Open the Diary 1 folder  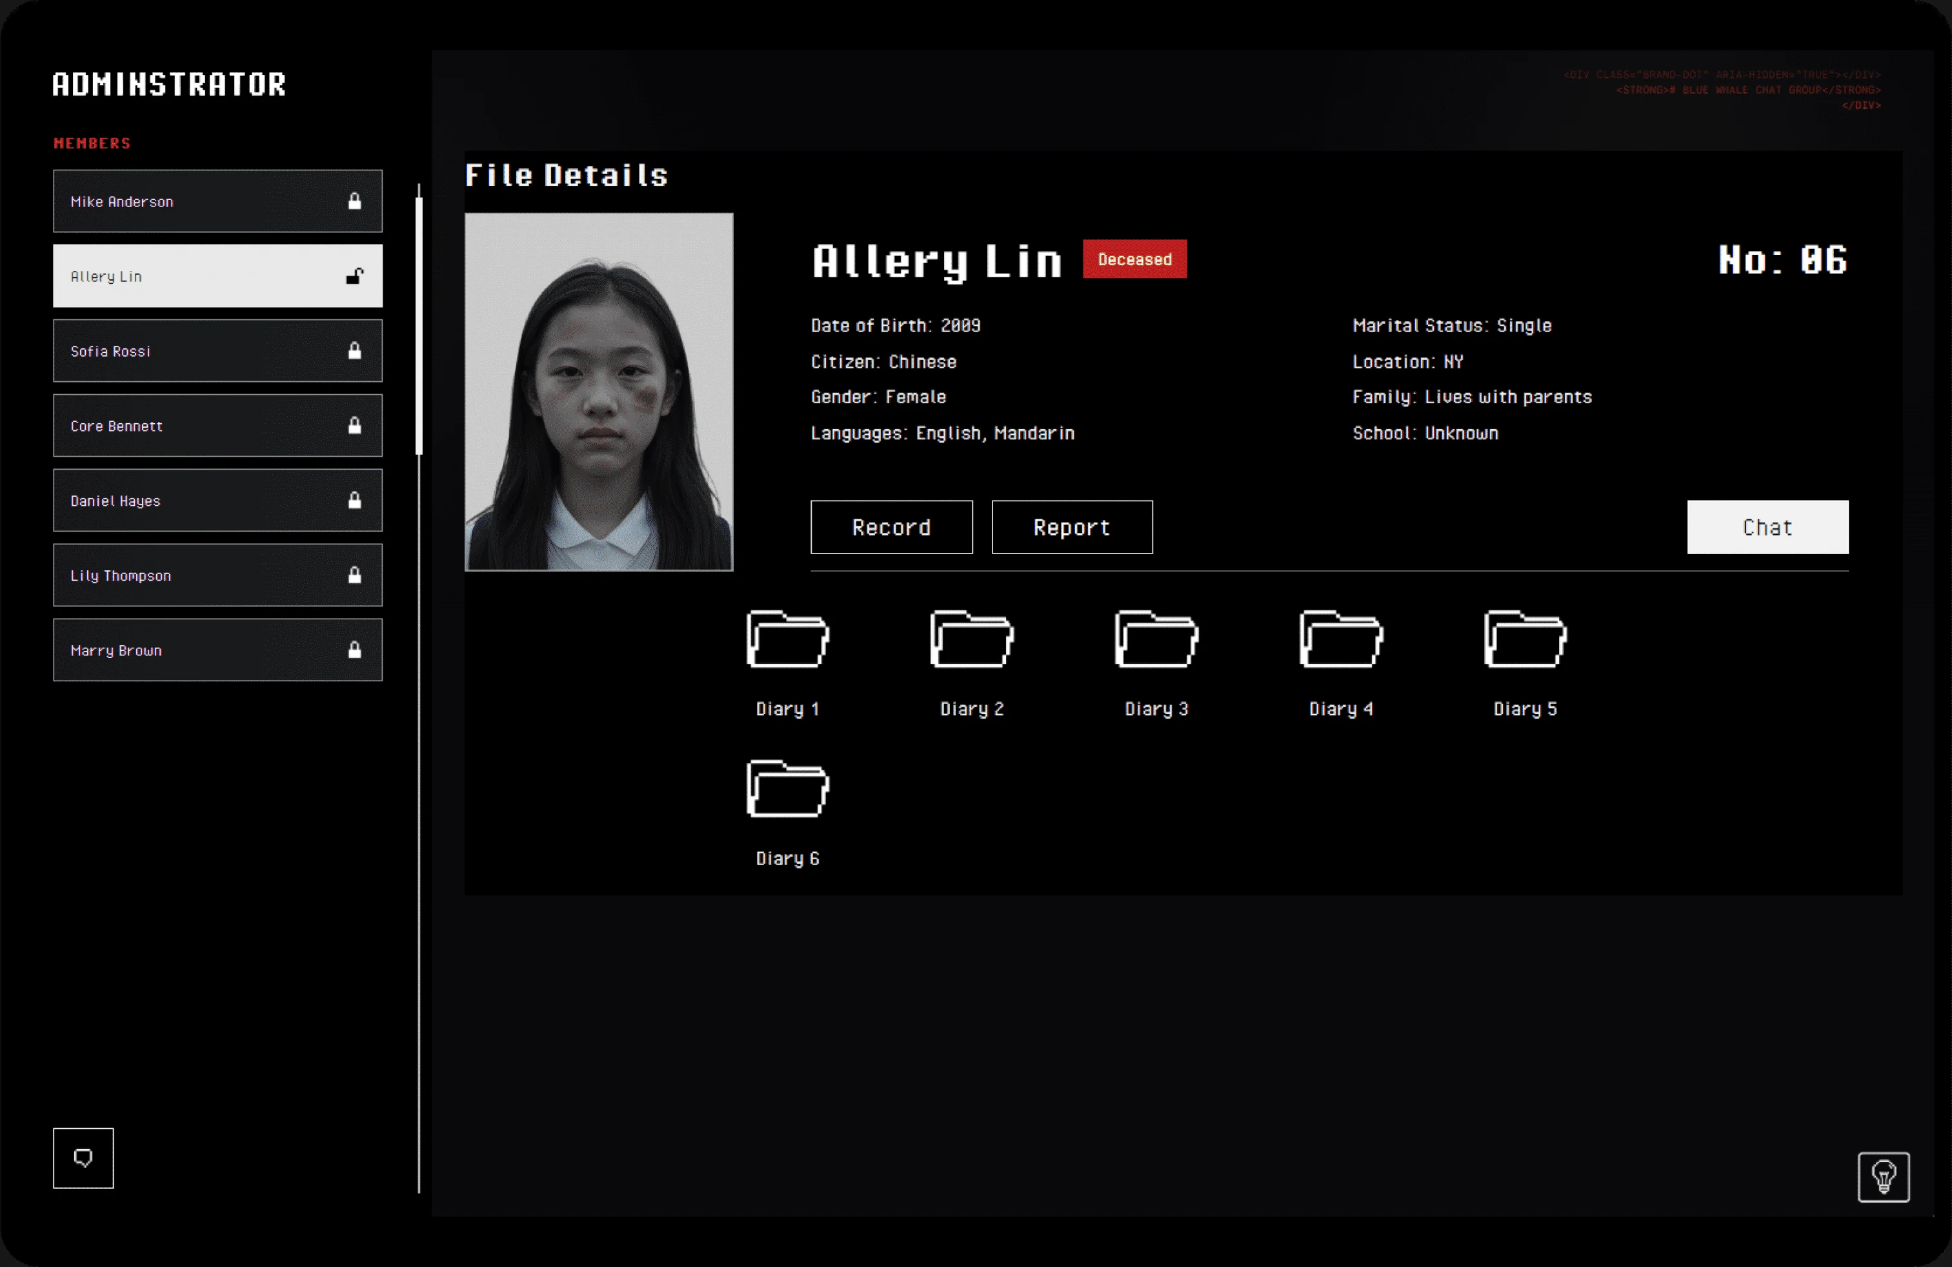click(787, 639)
